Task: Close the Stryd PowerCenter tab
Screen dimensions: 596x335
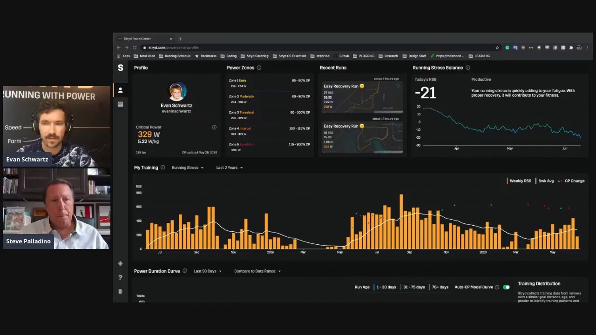Action: click(171, 39)
